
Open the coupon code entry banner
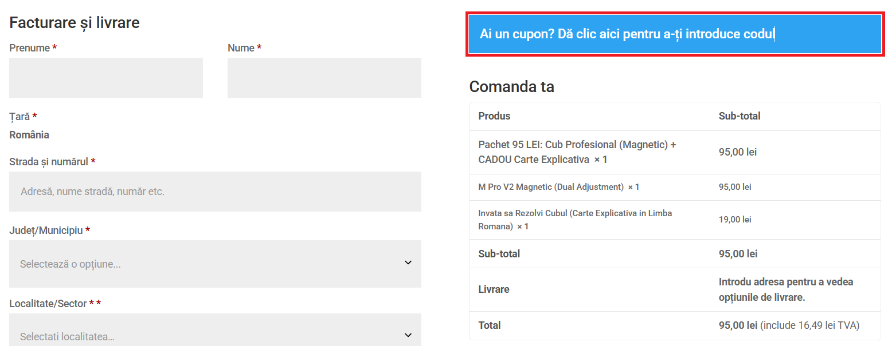point(674,34)
